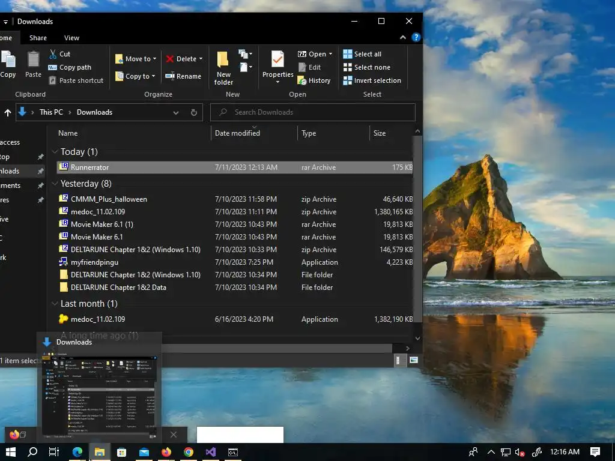Image resolution: width=615 pixels, height=461 pixels.
Task: Collapse the Yesterday (8) group
Action: 55,184
